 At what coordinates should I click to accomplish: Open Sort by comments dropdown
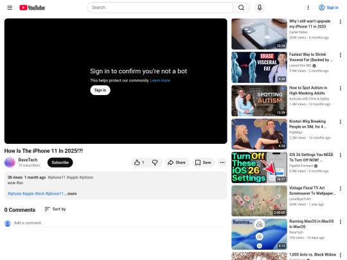(55, 209)
